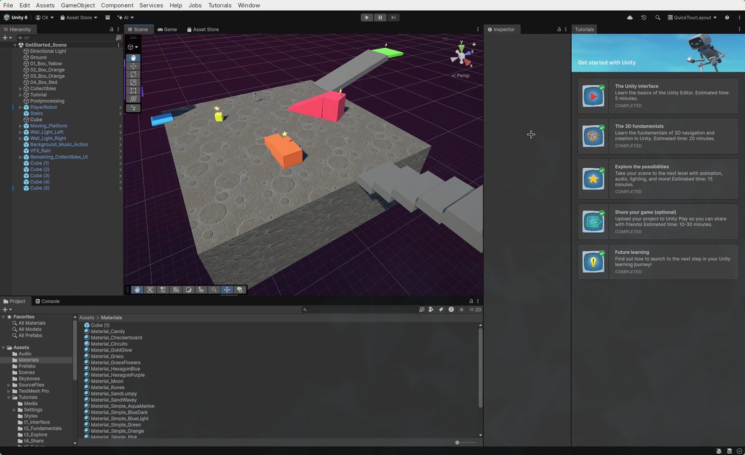Toggle the move-arrows button in bottom Scene overlay

tap(227, 289)
